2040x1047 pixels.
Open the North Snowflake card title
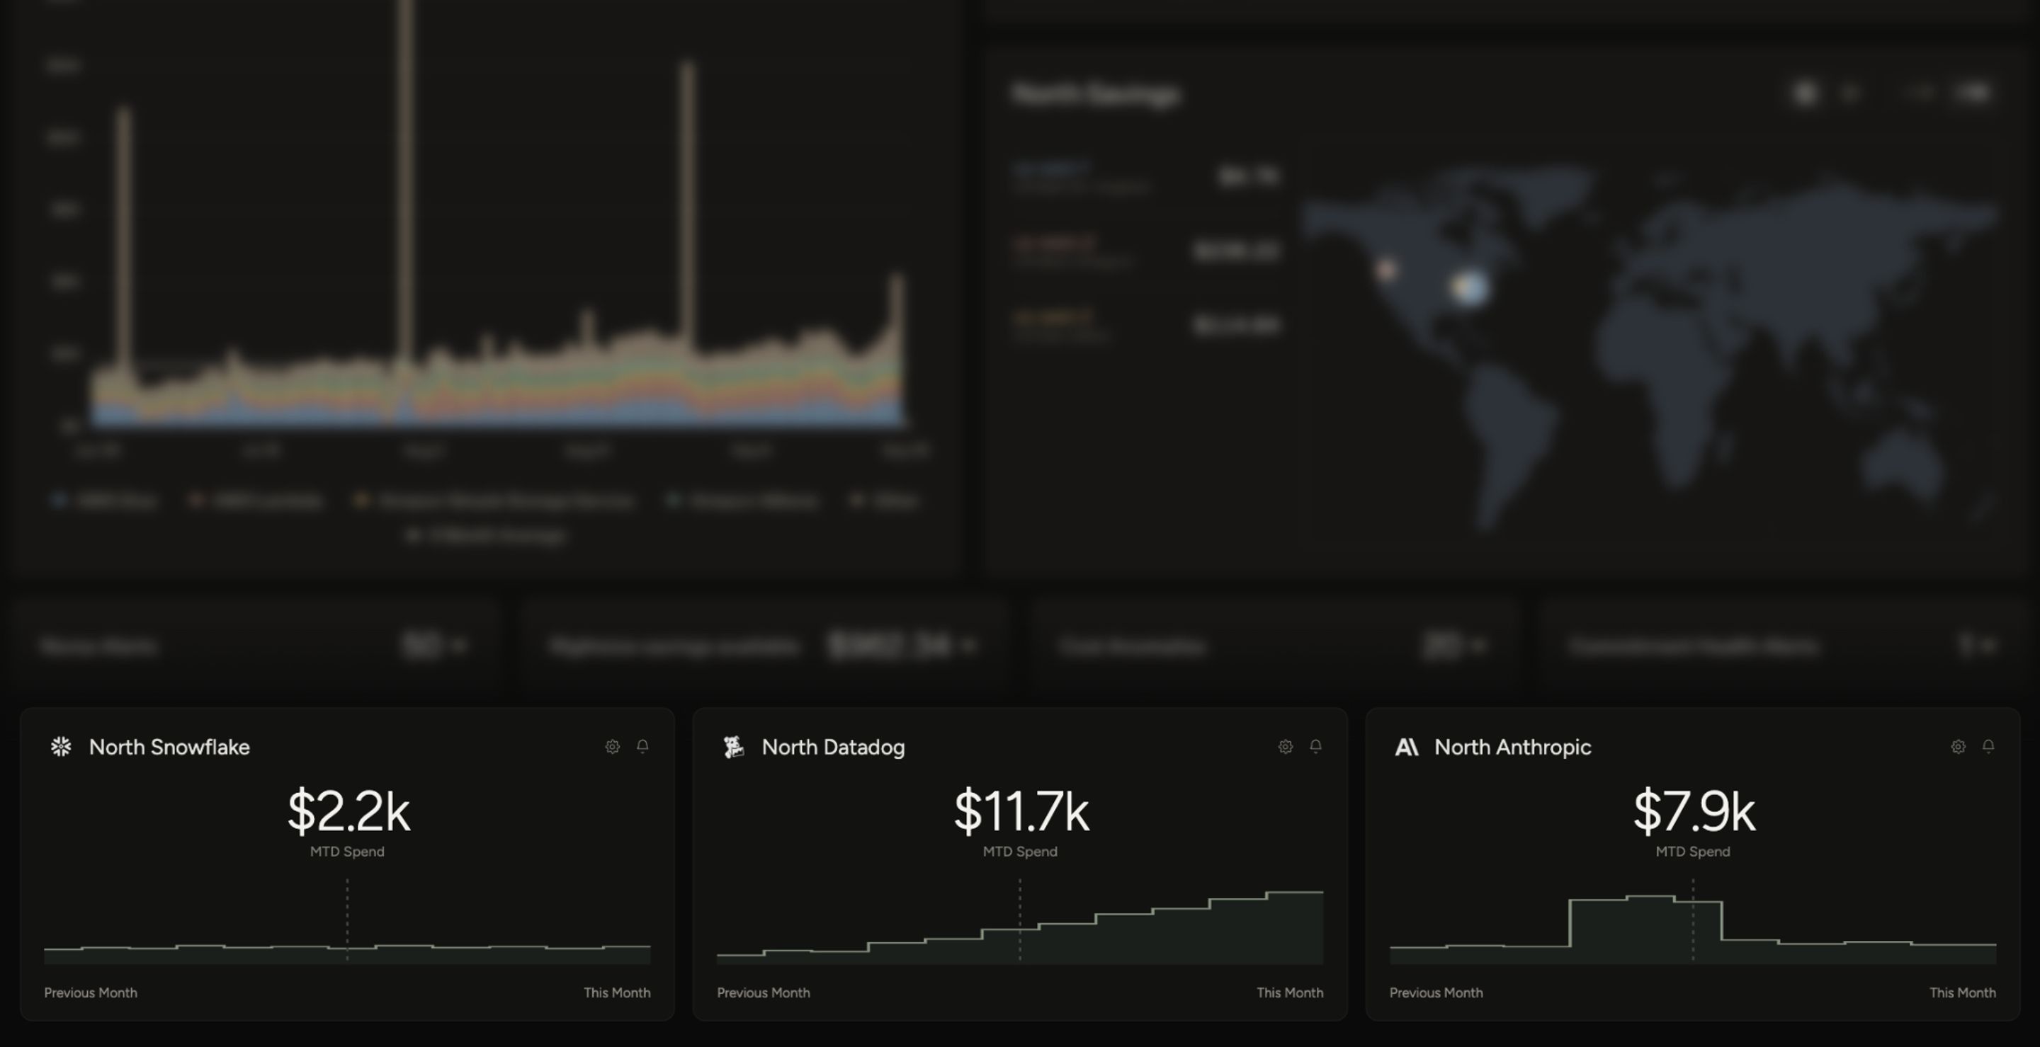(x=169, y=747)
